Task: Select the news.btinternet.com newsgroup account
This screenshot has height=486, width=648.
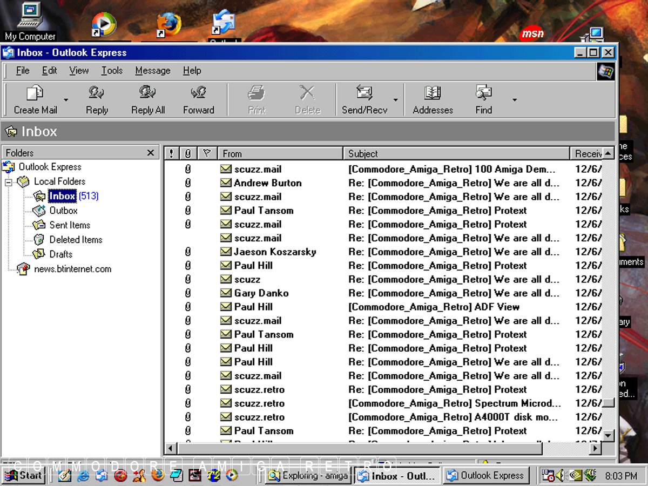Action: (x=72, y=269)
